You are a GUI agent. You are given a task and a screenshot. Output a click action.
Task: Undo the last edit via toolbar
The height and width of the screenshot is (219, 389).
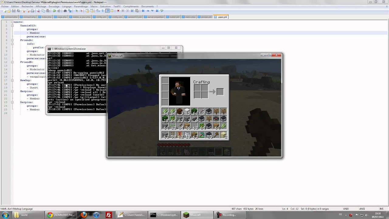coord(54,11)
